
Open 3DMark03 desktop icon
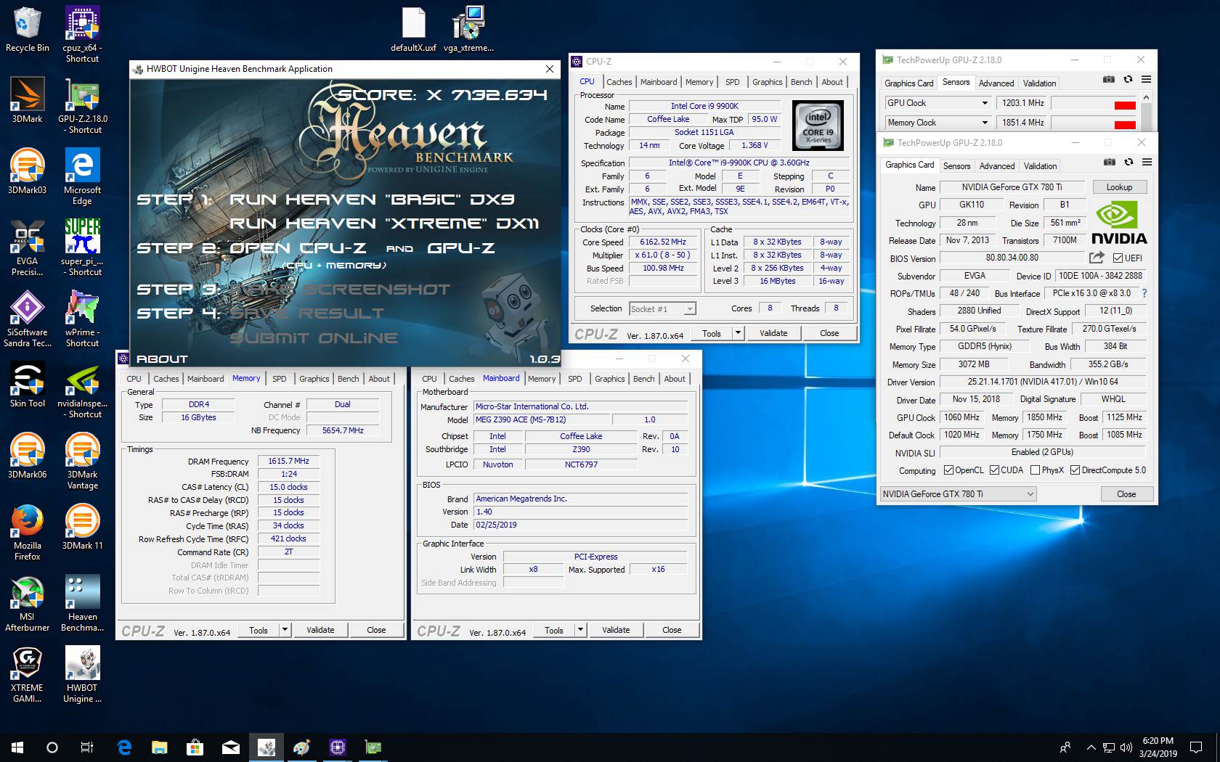pos(28,171)
